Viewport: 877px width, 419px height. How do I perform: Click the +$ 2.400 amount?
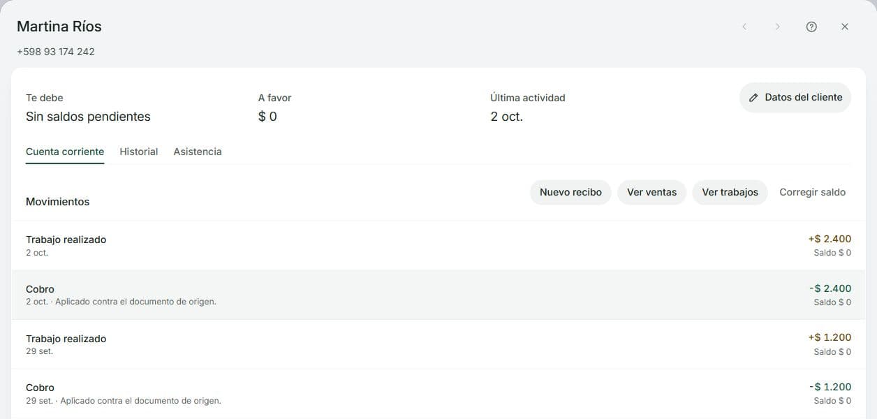[x=830, y=239]
